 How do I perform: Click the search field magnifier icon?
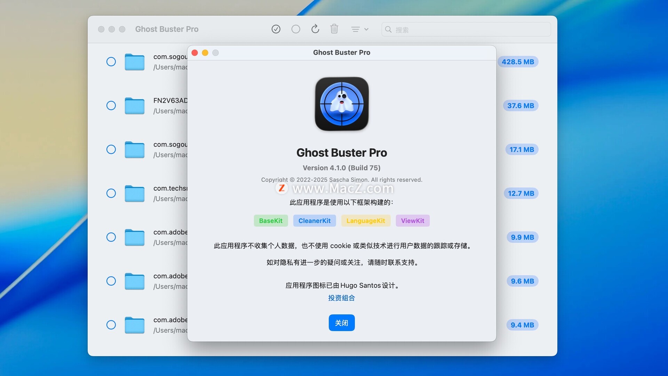point(388,30)
